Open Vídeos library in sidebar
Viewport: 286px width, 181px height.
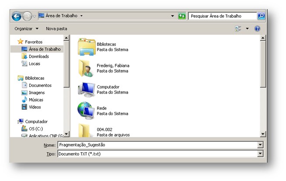pos(35,107)
